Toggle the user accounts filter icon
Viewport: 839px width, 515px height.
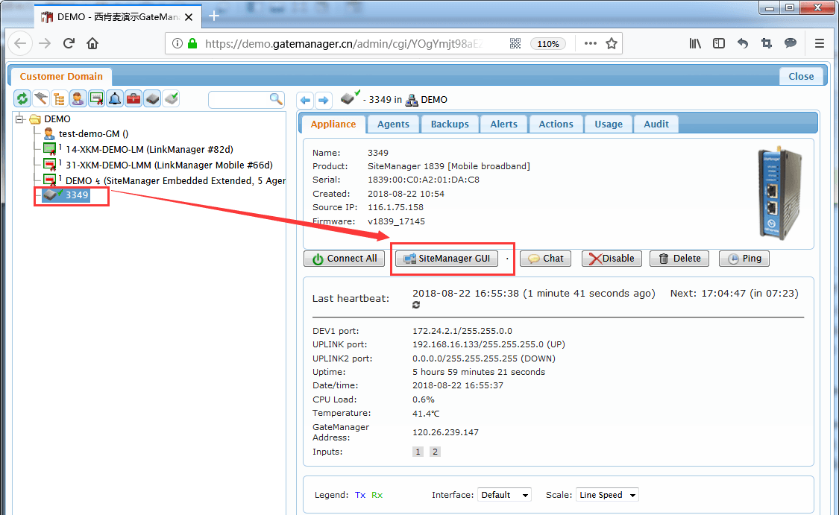[78, 98]
